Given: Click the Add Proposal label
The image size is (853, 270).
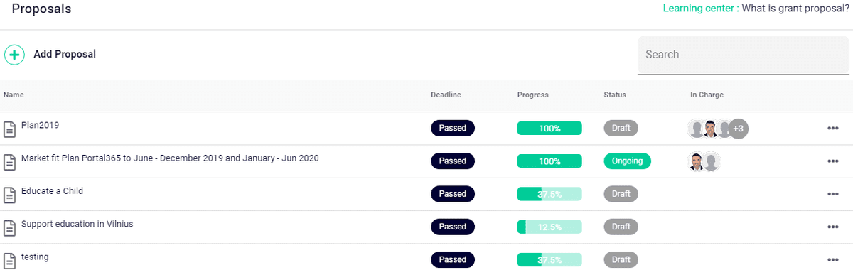Looking at the screenshot, I should tap(65, 54).
